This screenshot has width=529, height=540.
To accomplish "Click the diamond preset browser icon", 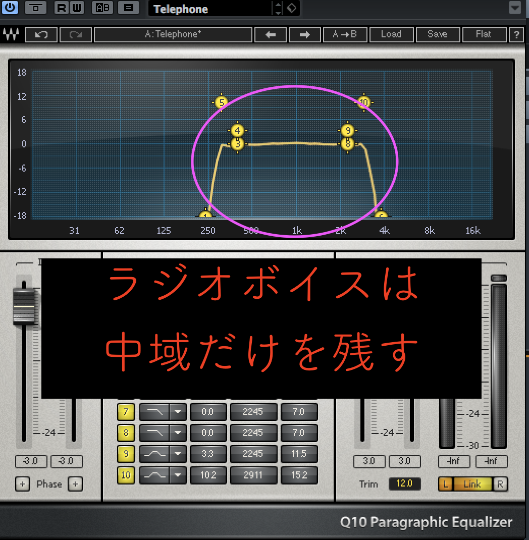I will 291,8.
